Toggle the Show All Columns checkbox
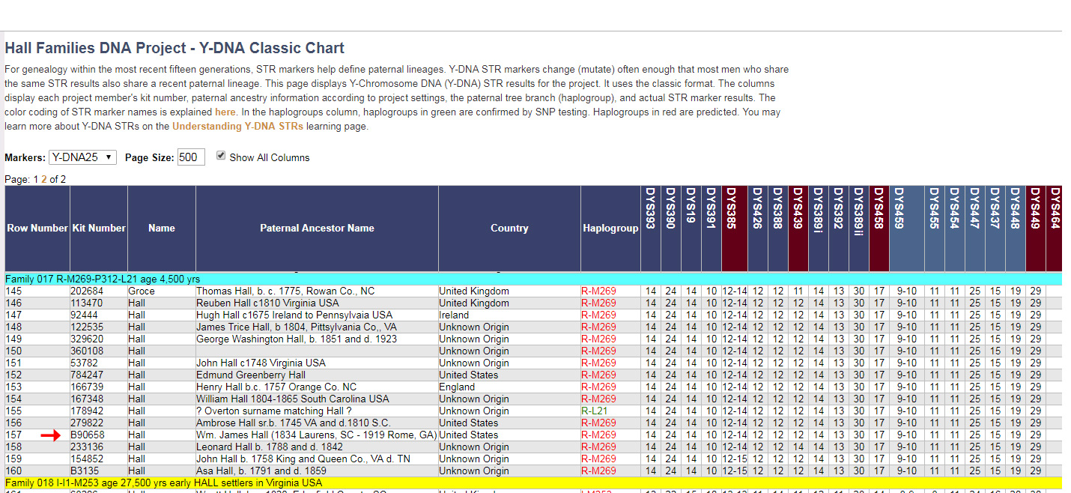 tap(221, 156)
